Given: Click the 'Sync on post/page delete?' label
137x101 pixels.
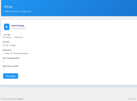Looking at the screenshot, I should pos(11,58).
